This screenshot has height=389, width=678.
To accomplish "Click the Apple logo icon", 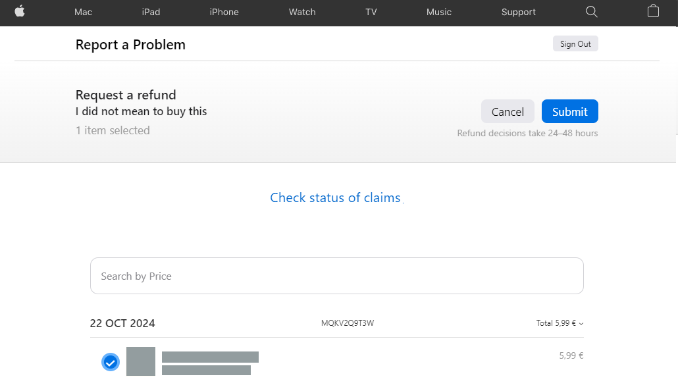I will (x=20, y=11).
